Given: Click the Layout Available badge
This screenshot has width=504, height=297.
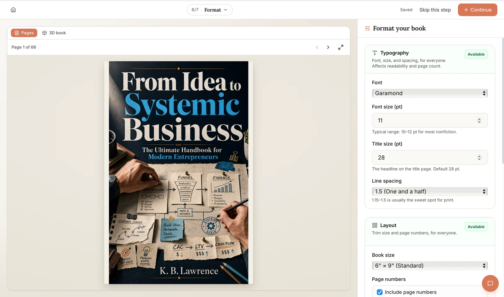Looking at the screenshot, I should (476, 227).
